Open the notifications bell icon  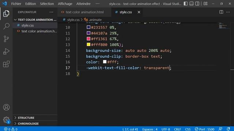click(x=228, y=129)
